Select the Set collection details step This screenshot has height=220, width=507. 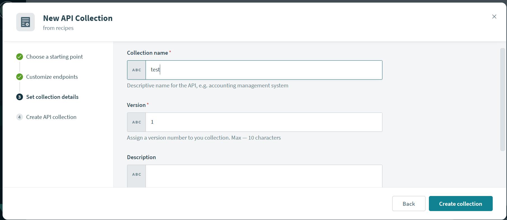pos(52,97)
